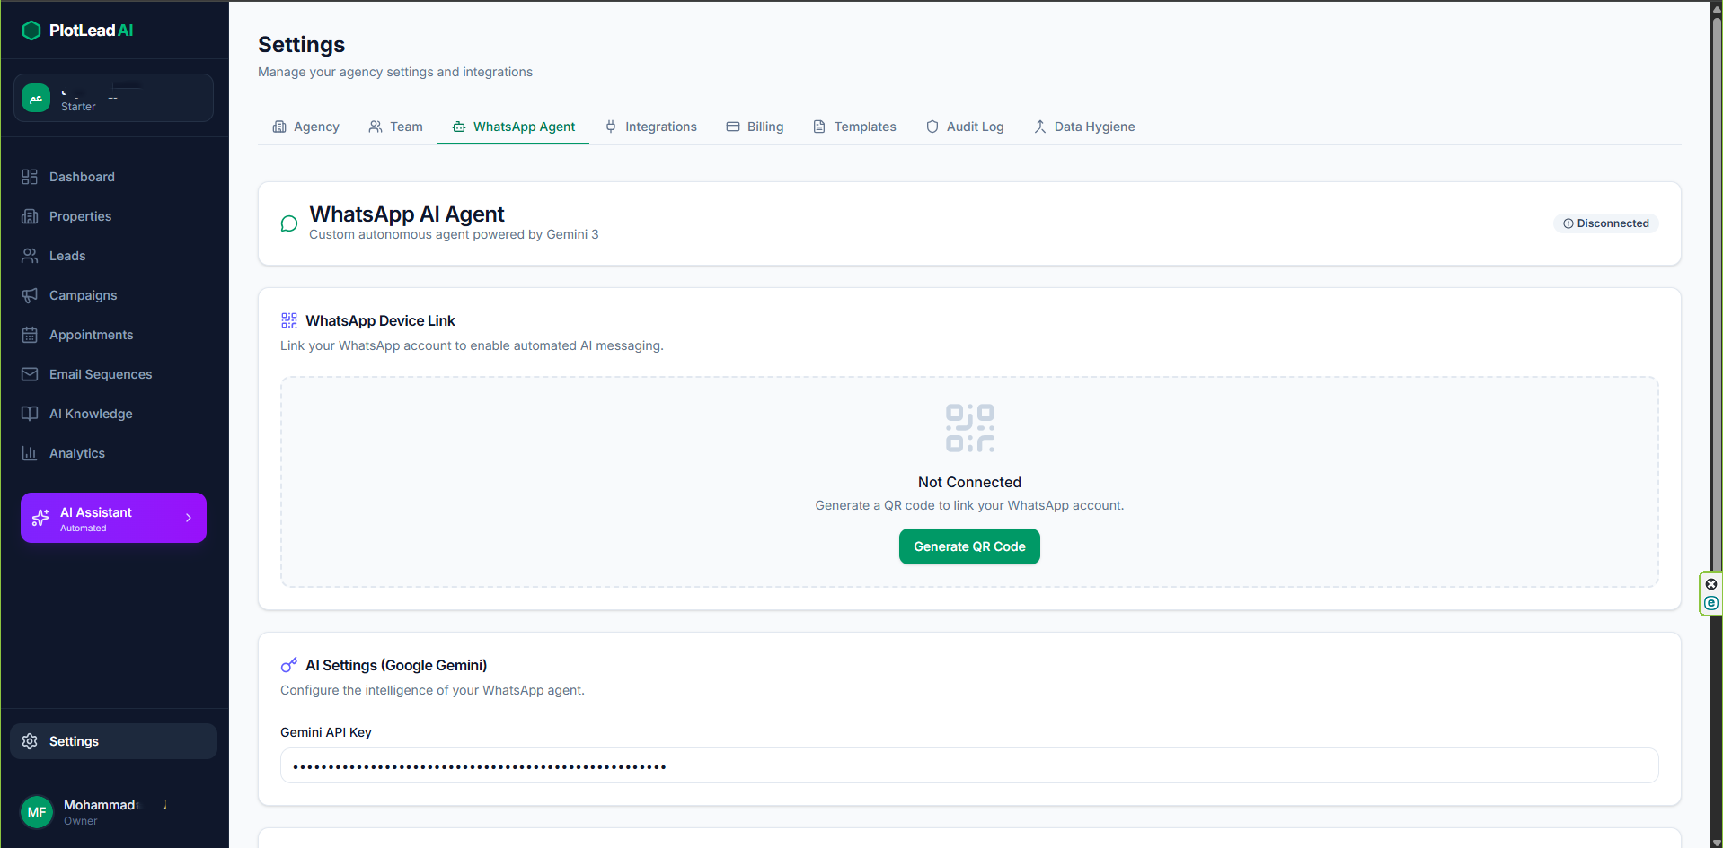Click the Billing card icon
This screenshot has height=848, width=1723.
(x=733, y=127)
